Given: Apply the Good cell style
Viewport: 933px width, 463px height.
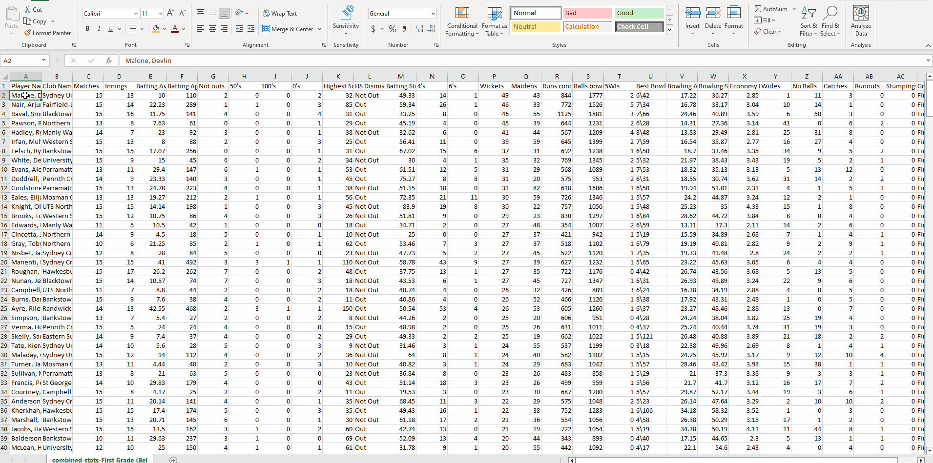Looking at the screenshot, I should pyautogui.click(x=639, y=13).
